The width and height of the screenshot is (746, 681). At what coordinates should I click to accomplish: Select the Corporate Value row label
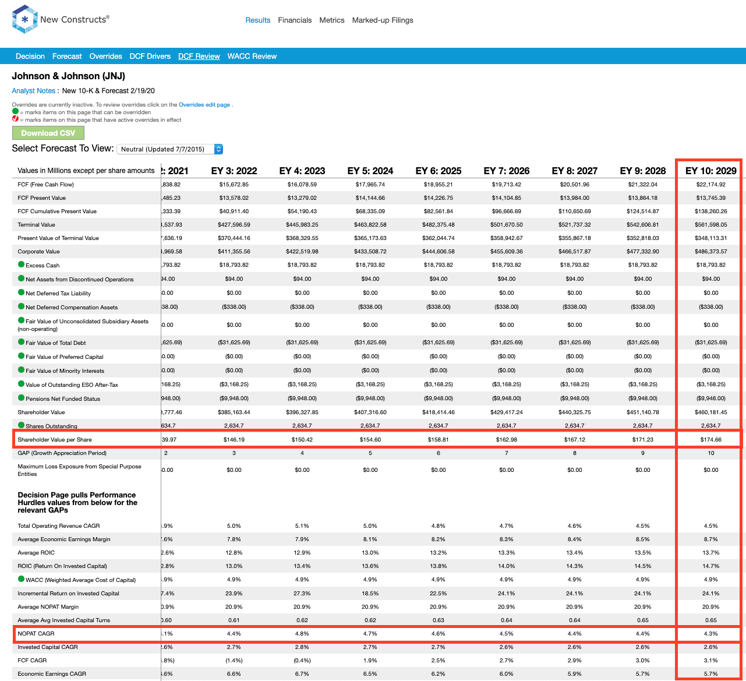coord(39,251)
